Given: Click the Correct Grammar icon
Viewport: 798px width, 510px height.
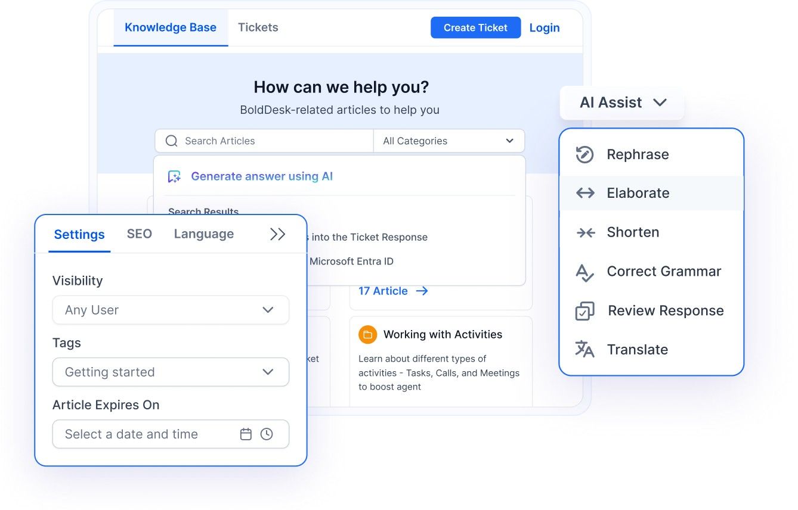Looking at the screenshot, I should [x=584, y=272].
